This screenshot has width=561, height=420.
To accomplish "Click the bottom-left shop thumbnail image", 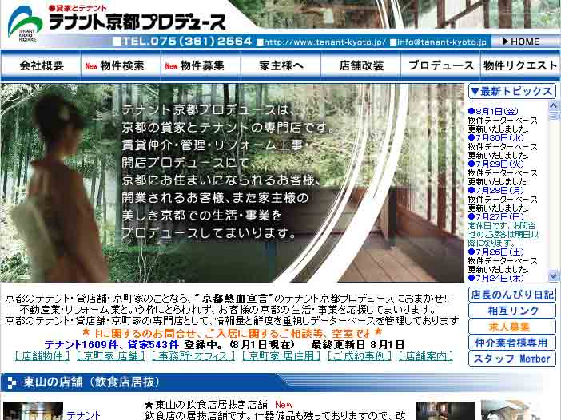I will 33,410.
